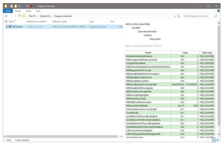Viewport: 223px width, 145px height.
Task: Click the folder icon in address bar
Action: (x=23, y=16)
